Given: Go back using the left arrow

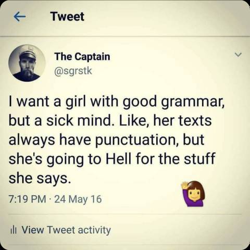Looking at the screenshot, I should [20, 17].
